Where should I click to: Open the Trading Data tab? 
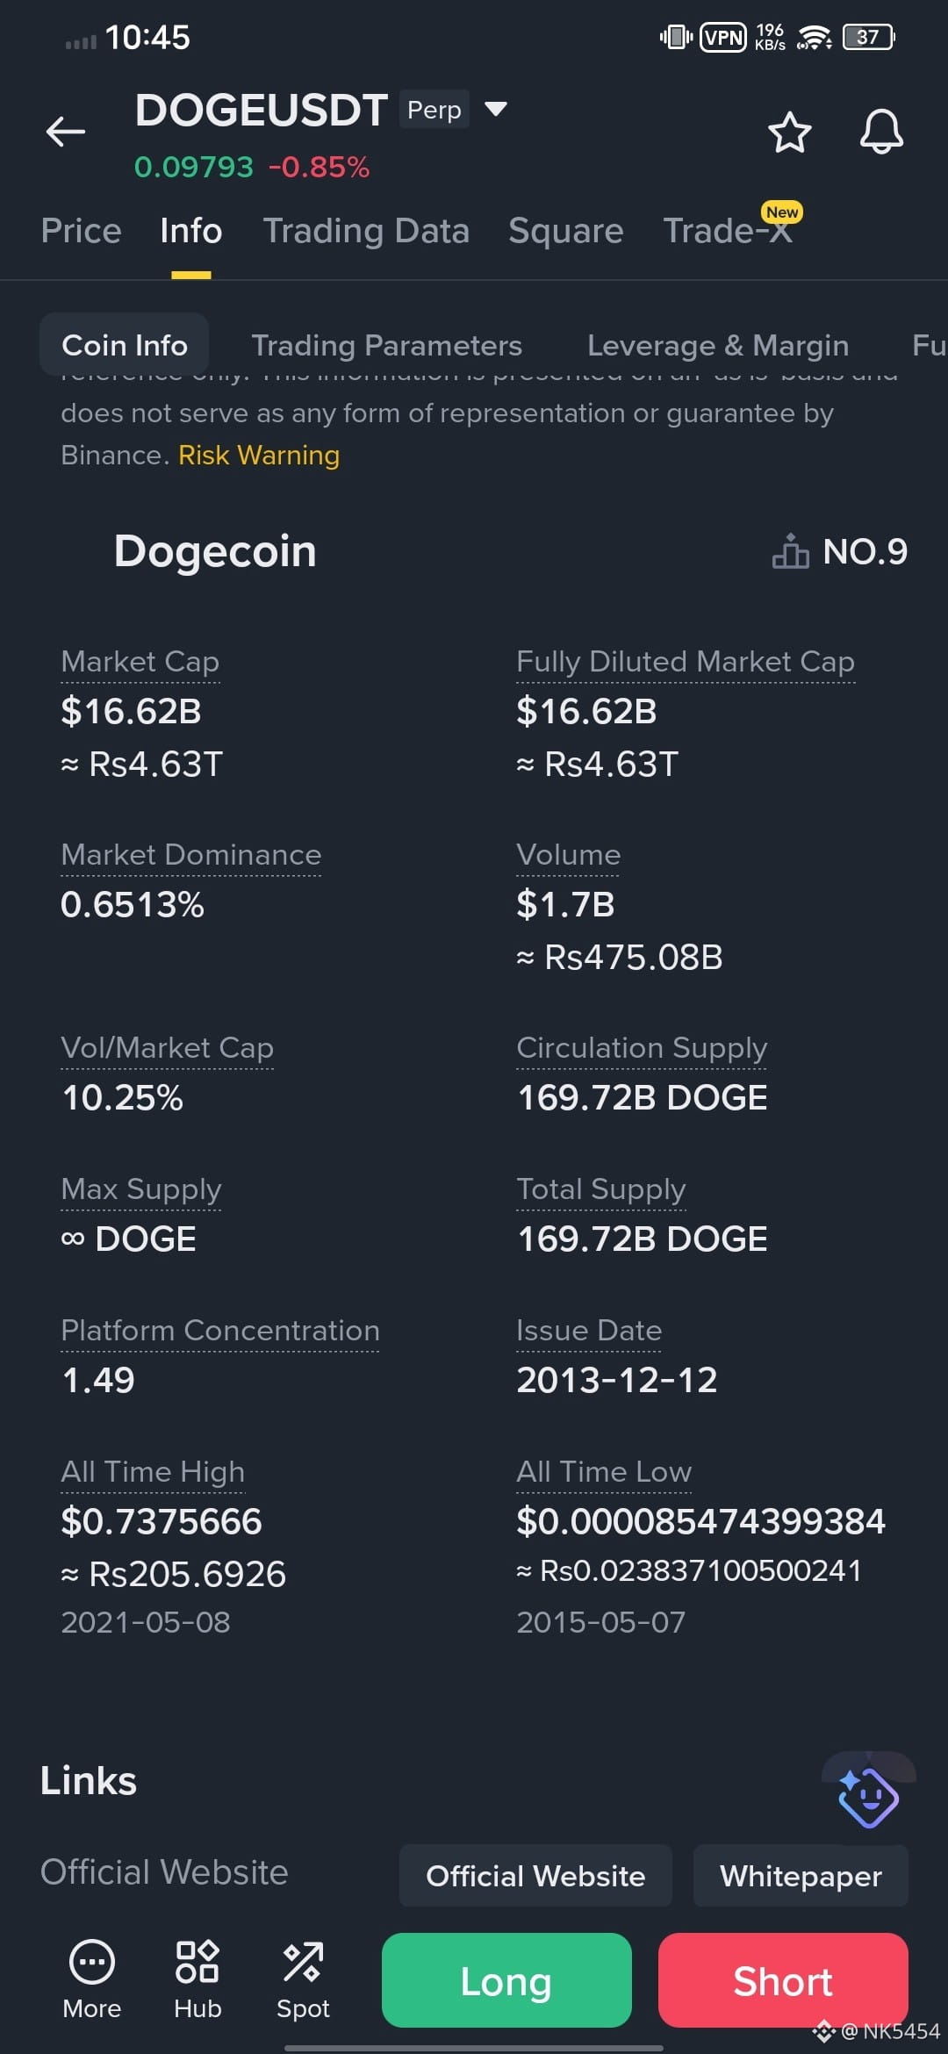(366, 231)
